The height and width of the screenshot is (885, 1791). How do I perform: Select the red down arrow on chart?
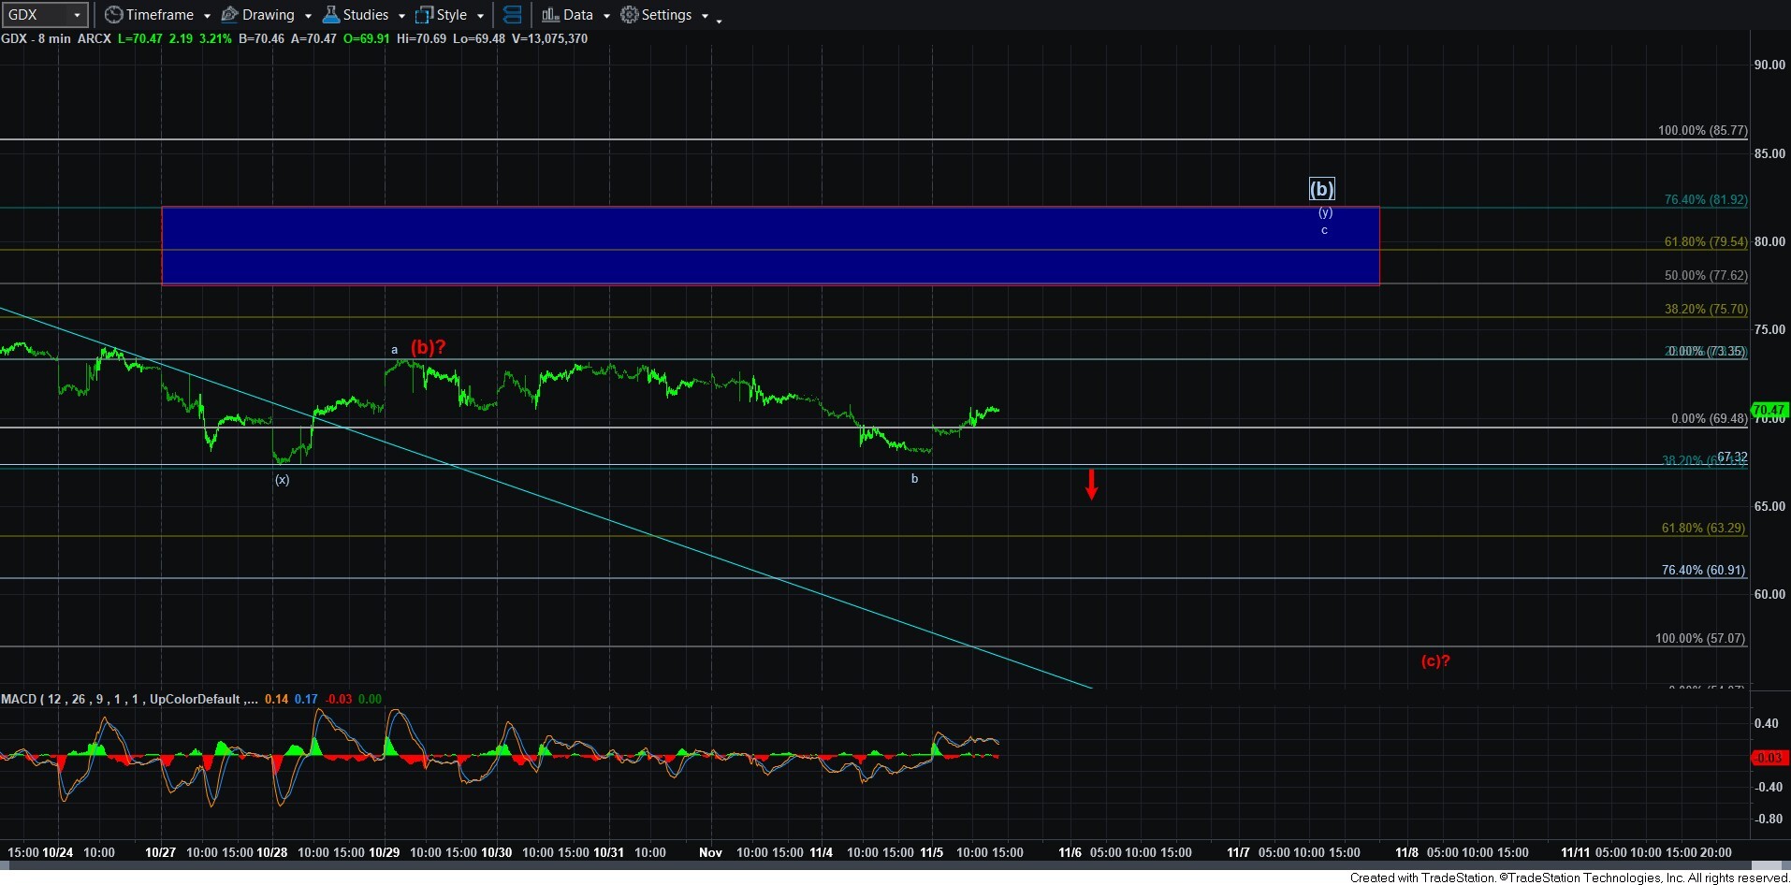[x=1091, y=484]
